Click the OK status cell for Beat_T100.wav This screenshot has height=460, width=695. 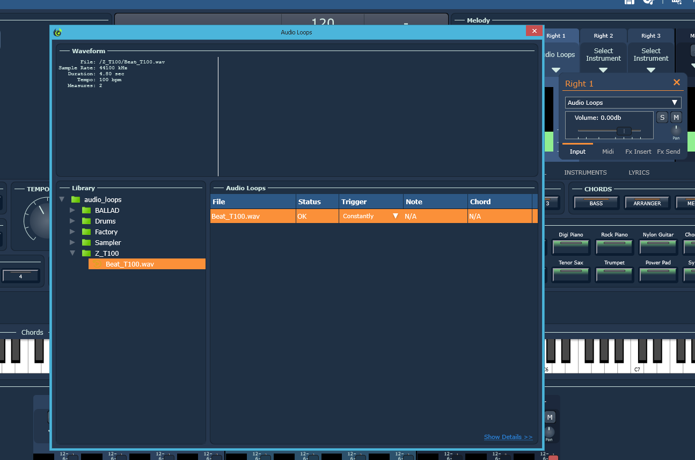coord(317,216)
